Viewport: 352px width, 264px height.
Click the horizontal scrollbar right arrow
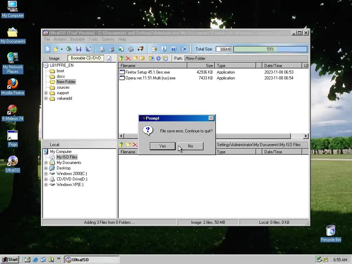(306, 136)
